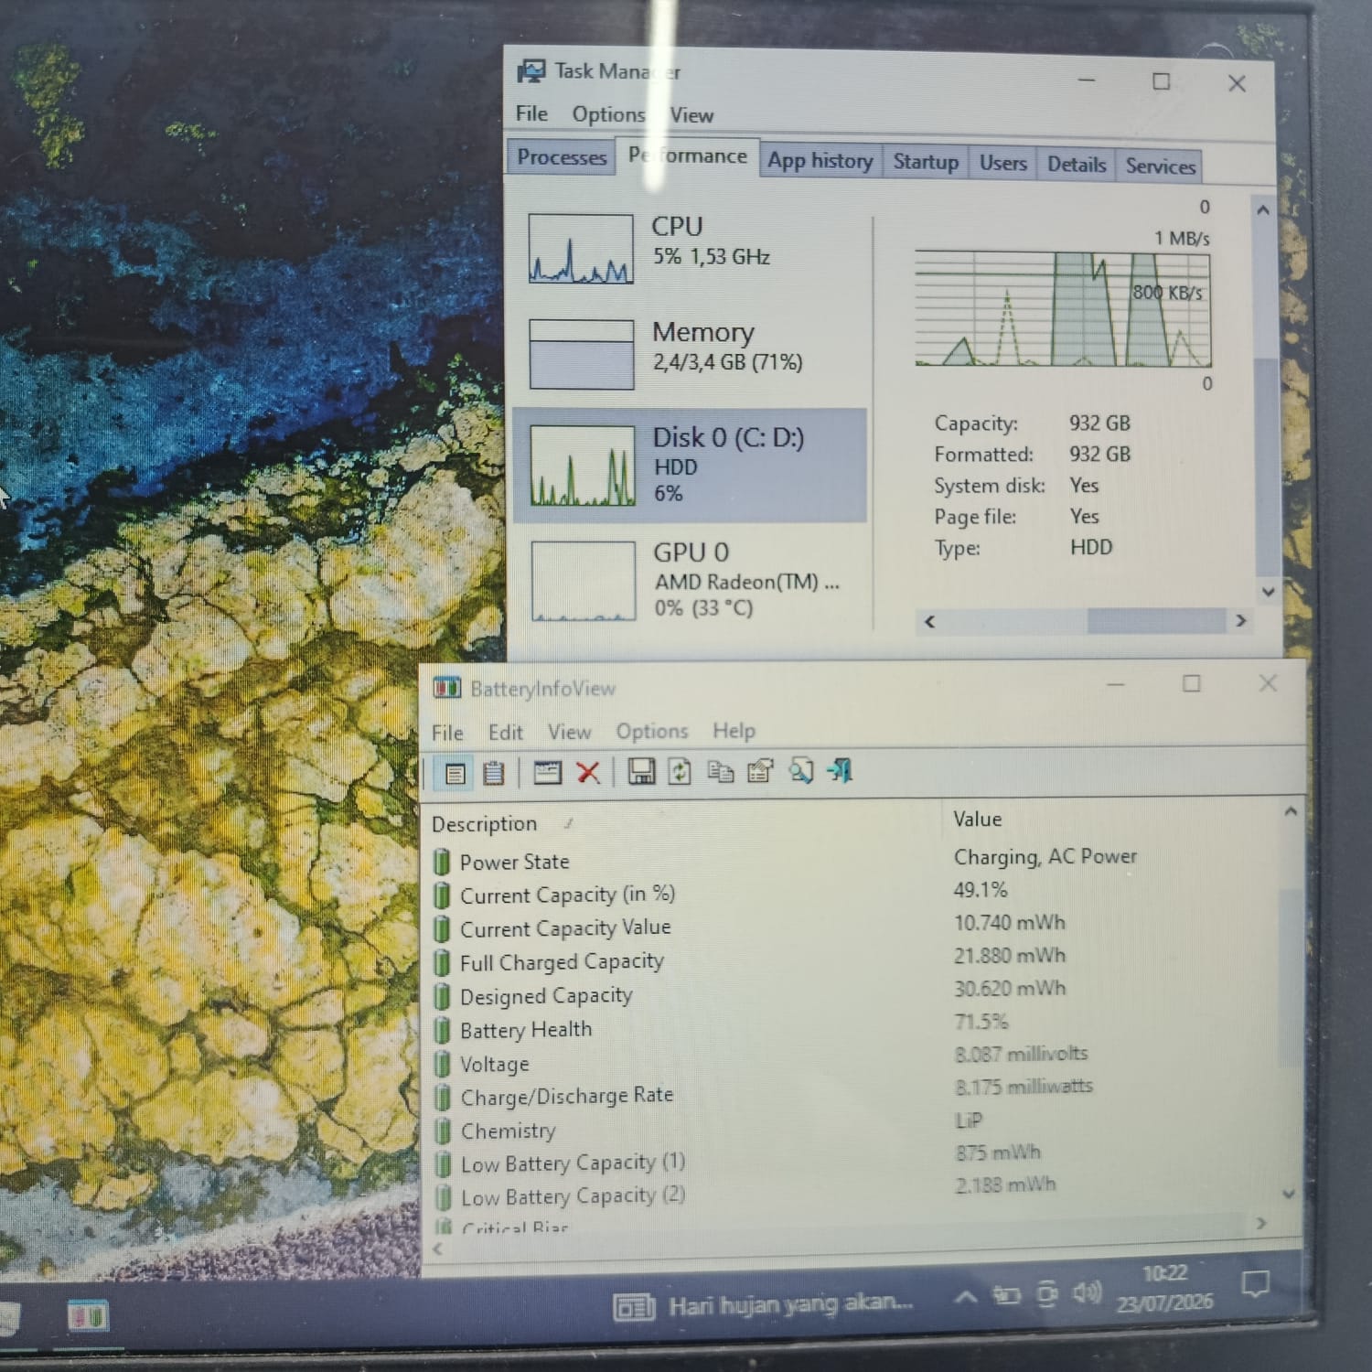
Task: Click the Refresh icon in BatteryInfoView toolbar
Action: [x=680, y=772]
